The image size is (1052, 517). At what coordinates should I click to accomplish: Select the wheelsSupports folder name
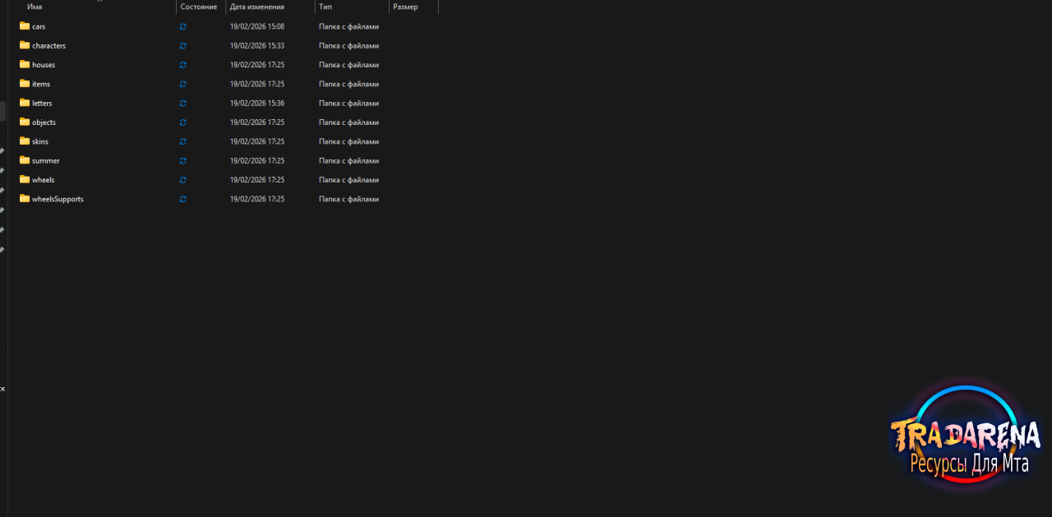pos(58,199)
